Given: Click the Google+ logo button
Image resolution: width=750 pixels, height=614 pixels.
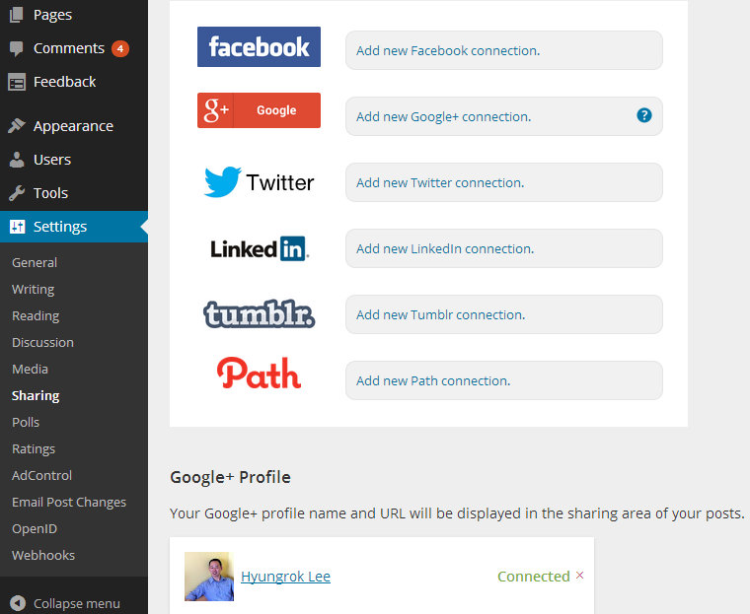Looking at the screenshot, I should coord(259,110).
